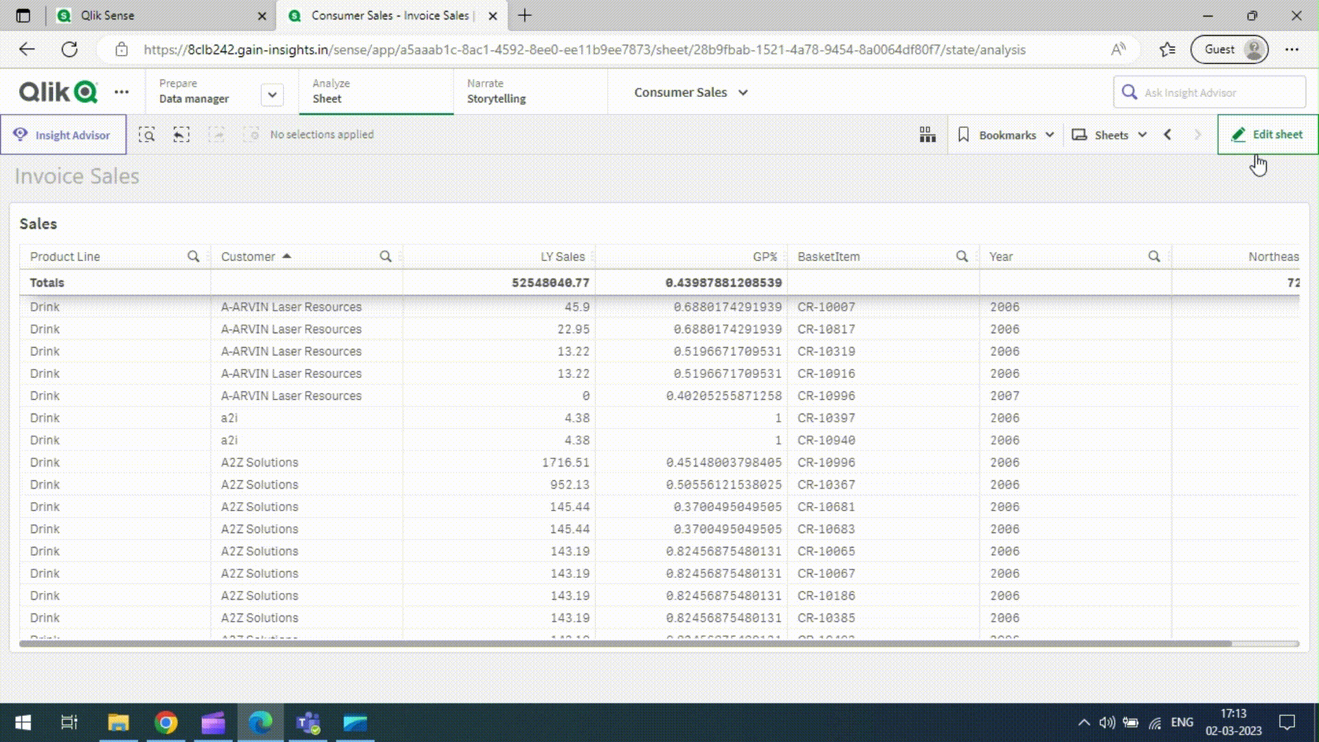Sort by GP% column header
The image size is (1319, 742).
point(765,256)
